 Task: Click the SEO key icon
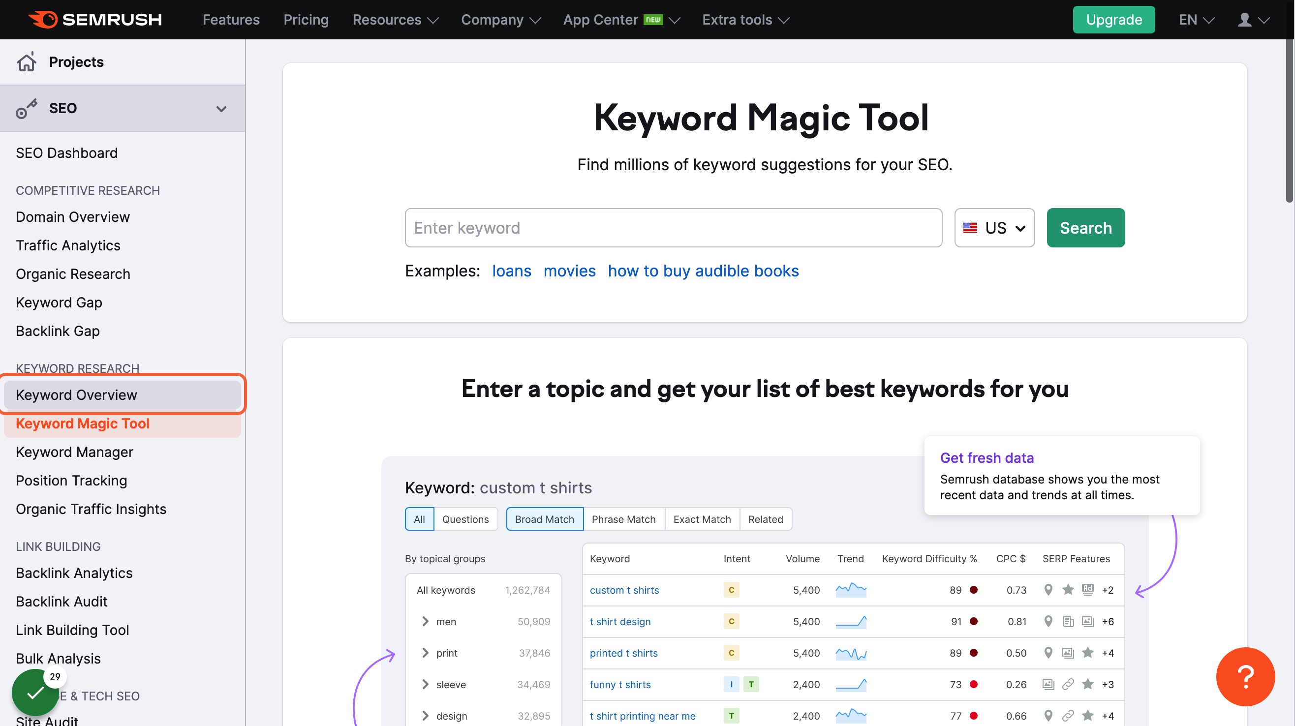(27, 108)
